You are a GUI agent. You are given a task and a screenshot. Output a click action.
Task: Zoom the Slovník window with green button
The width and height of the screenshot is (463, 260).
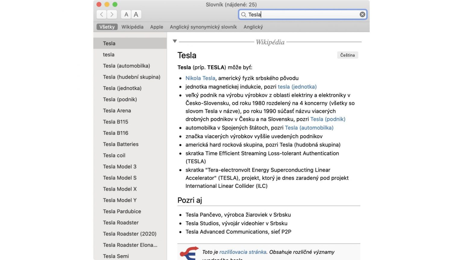pos(115,5)
